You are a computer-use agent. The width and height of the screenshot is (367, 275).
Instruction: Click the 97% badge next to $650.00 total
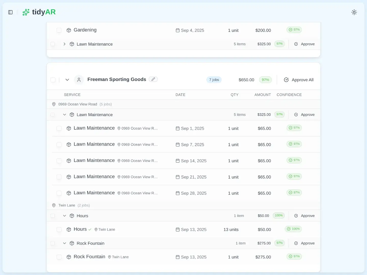[x=265, y=80]
